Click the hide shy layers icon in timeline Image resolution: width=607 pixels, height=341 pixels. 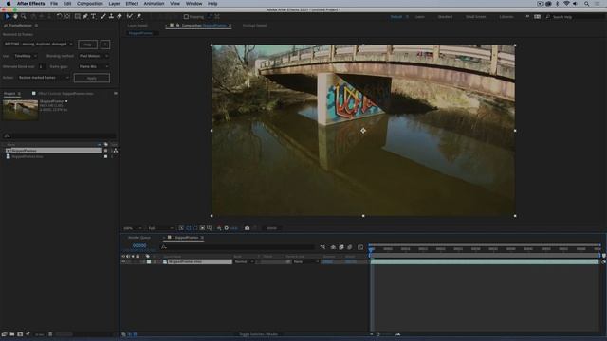coord(333,247)
